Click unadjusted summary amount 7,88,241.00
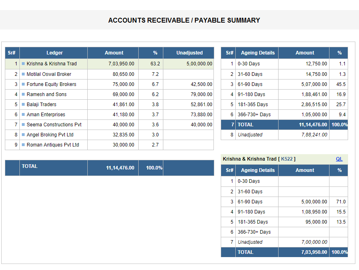This screenshot has width=359, height=270. tap(314, 135)
